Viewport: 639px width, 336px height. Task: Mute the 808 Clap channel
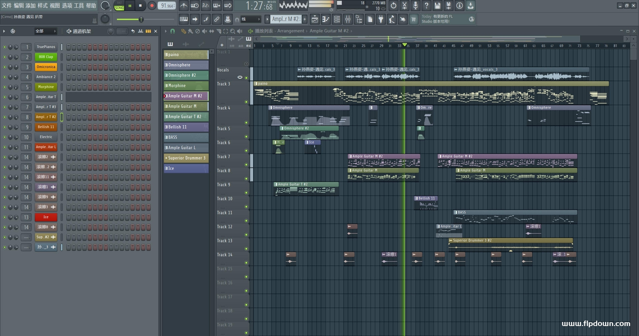pyautogui.click(x=5, y=57)
